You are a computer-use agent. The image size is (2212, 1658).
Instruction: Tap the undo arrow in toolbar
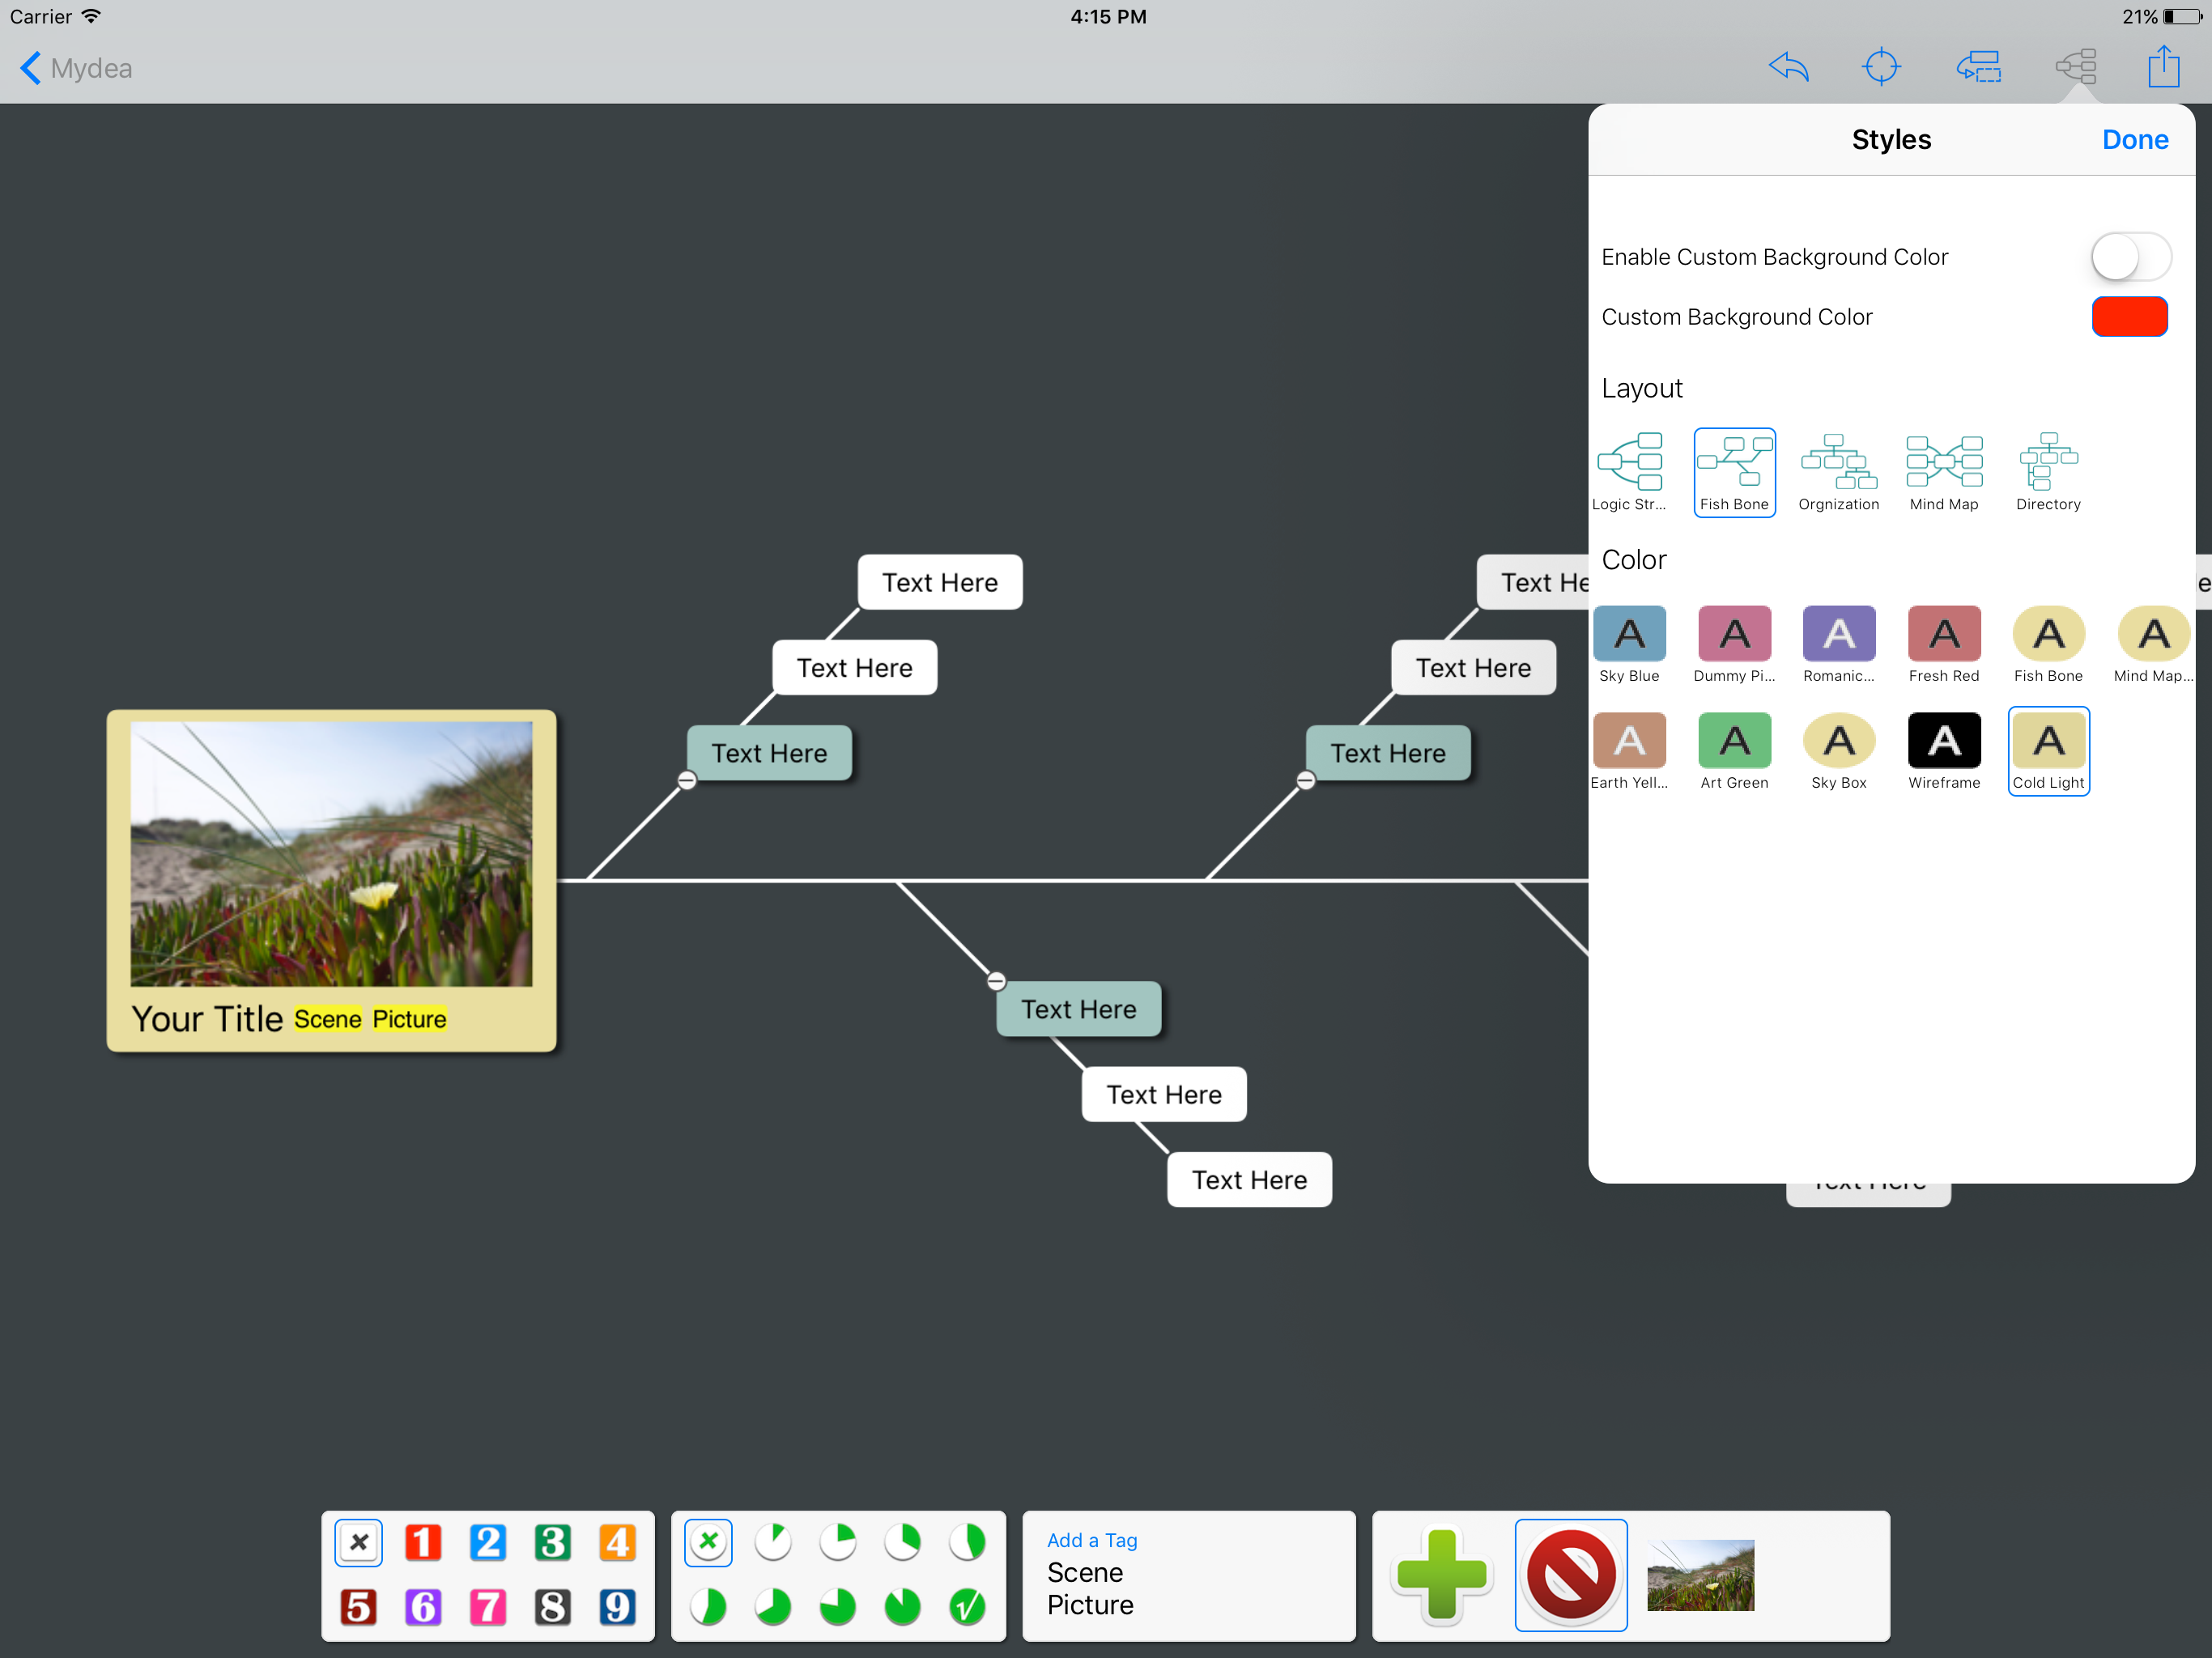coord(1788,67)
